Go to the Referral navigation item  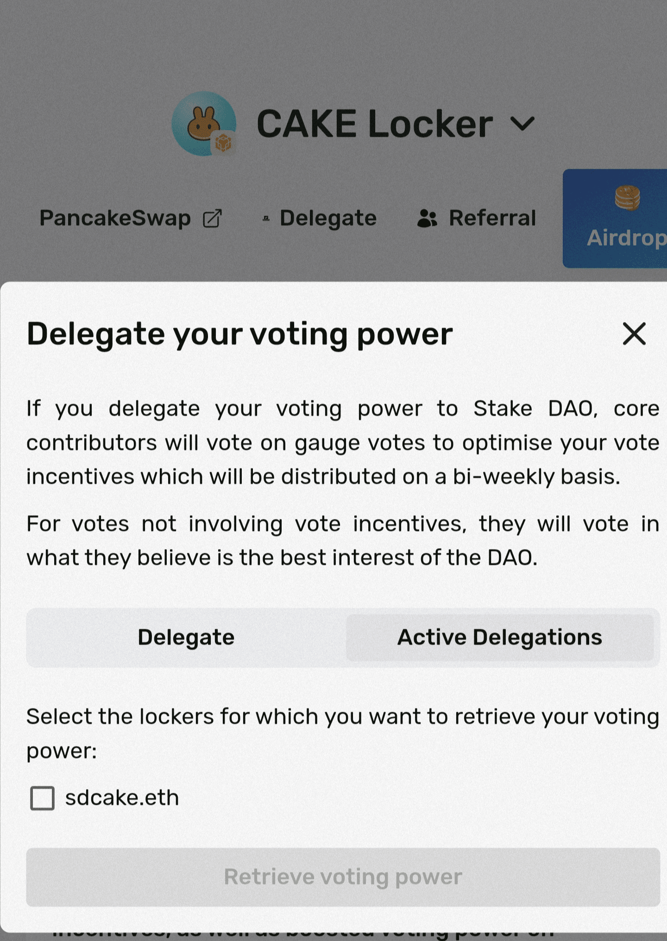(x=492, y=218)
